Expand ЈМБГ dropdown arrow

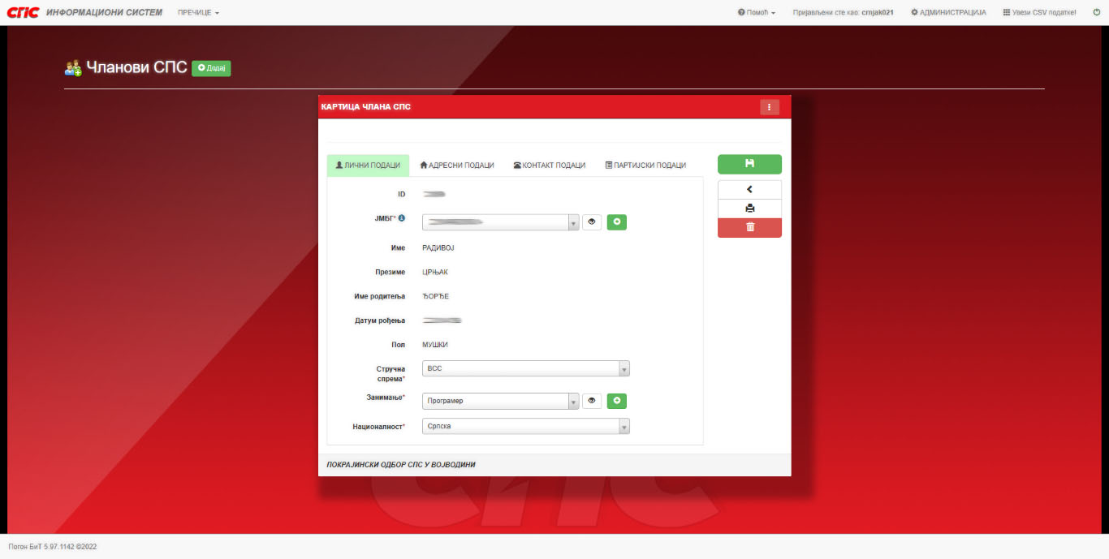[x=573, y=222]
